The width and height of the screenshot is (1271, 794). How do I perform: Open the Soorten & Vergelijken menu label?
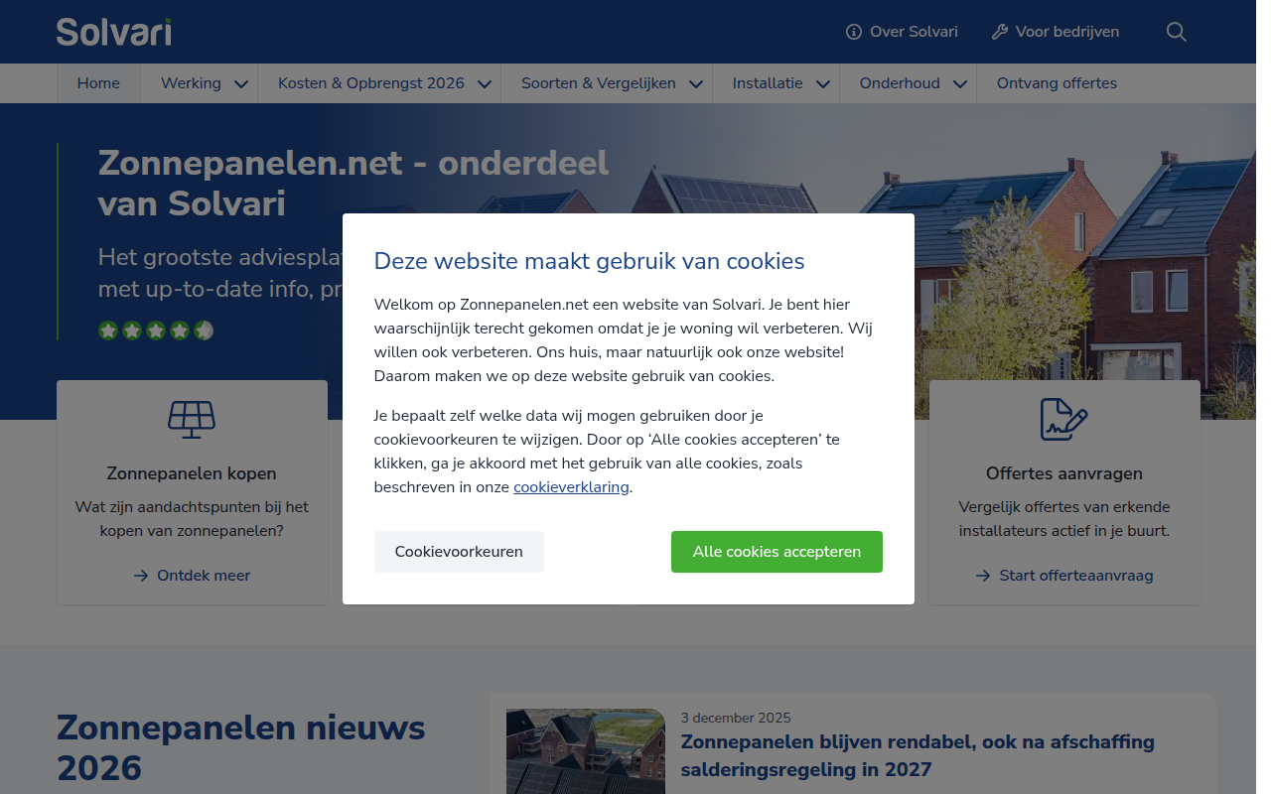pos(599,83)
